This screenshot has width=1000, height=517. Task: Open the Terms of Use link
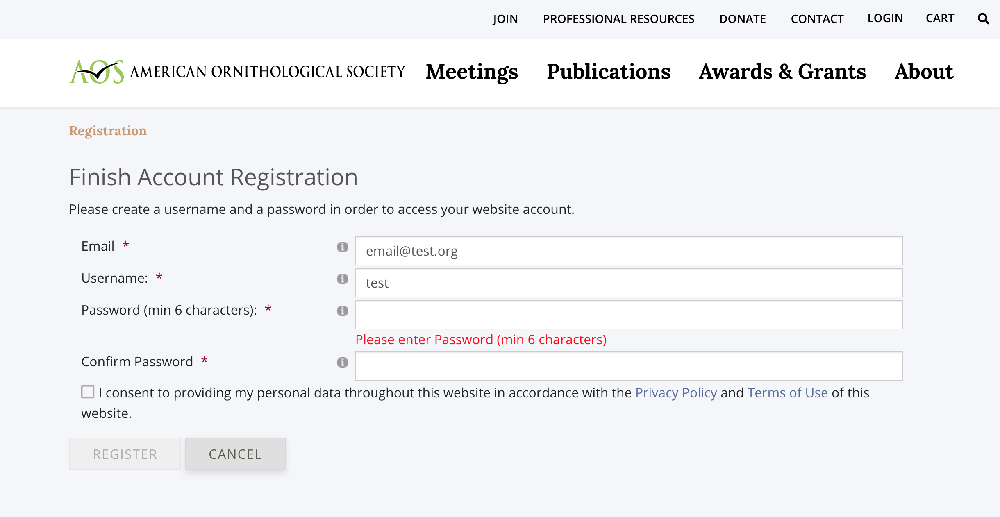787,393
